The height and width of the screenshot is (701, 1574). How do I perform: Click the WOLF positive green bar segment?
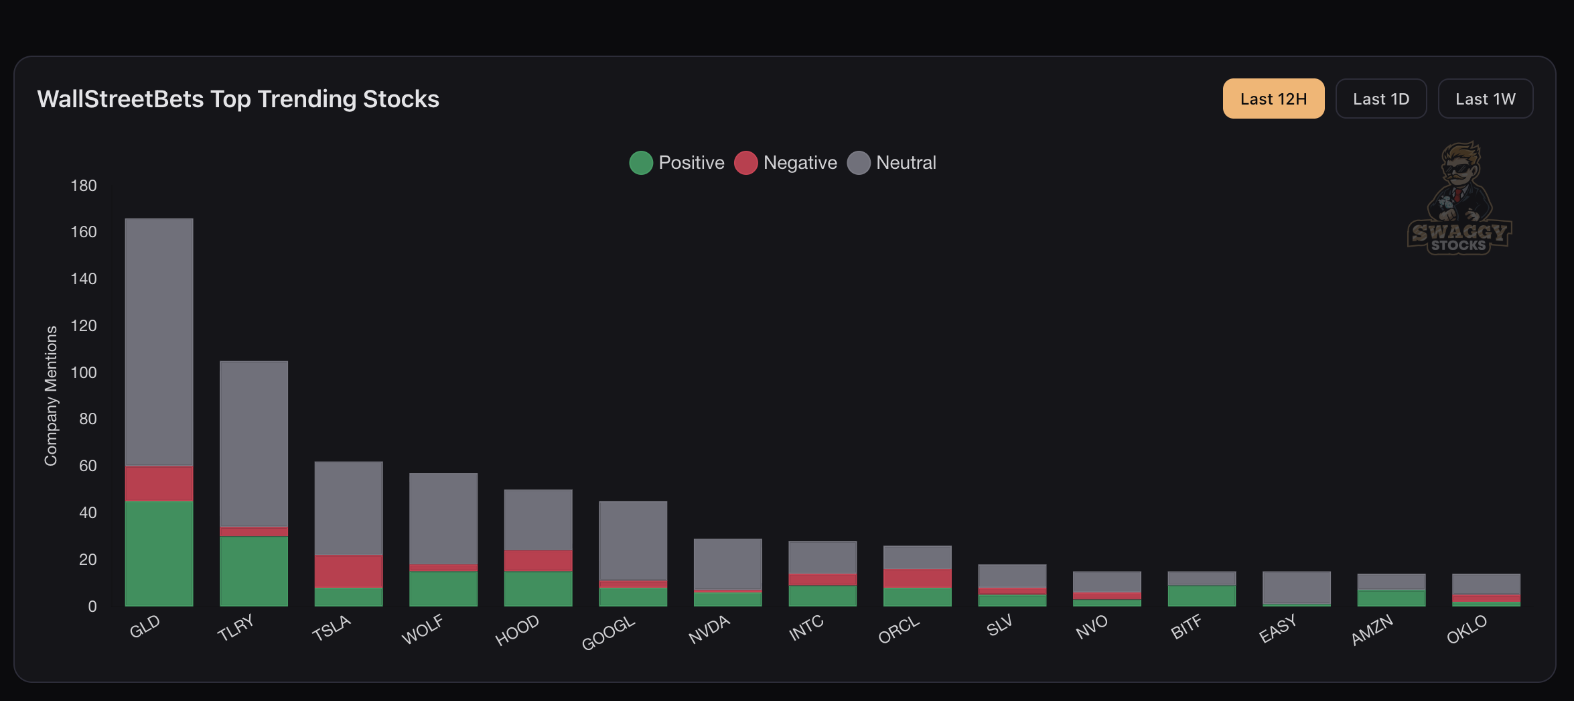coord(443,588)
